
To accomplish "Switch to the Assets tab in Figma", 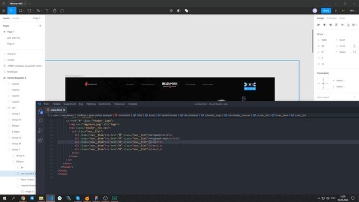I will click(16, 18).
